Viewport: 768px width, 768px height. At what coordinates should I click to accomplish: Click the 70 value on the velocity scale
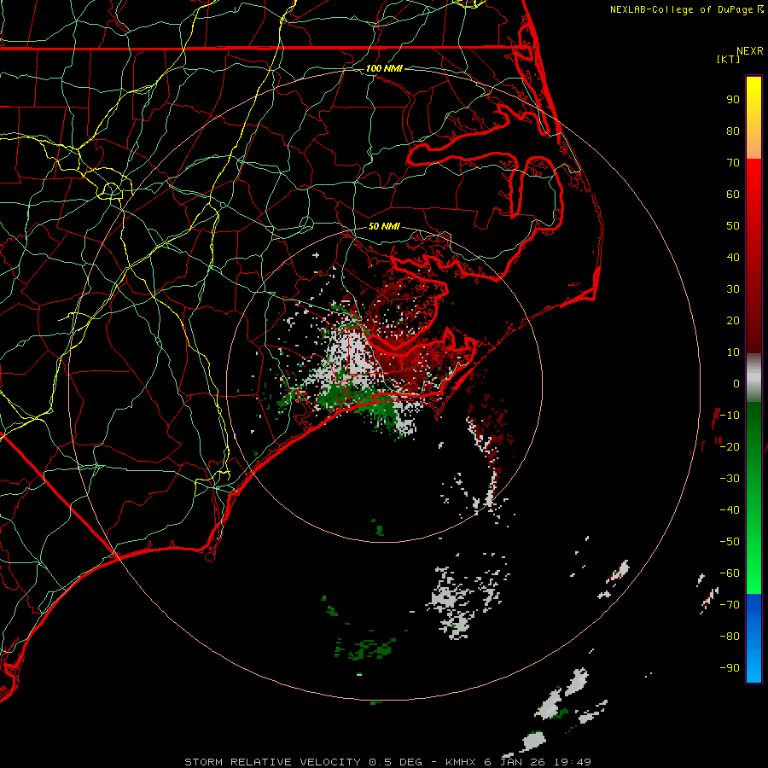click(733, 163)
